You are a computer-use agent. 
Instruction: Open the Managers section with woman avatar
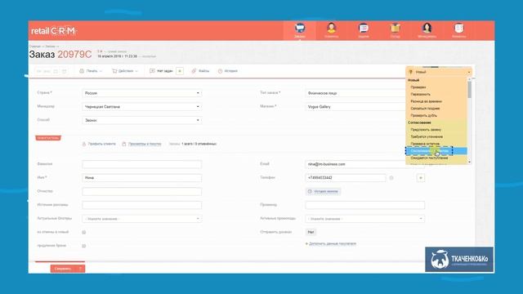click(x=427, y=31)
